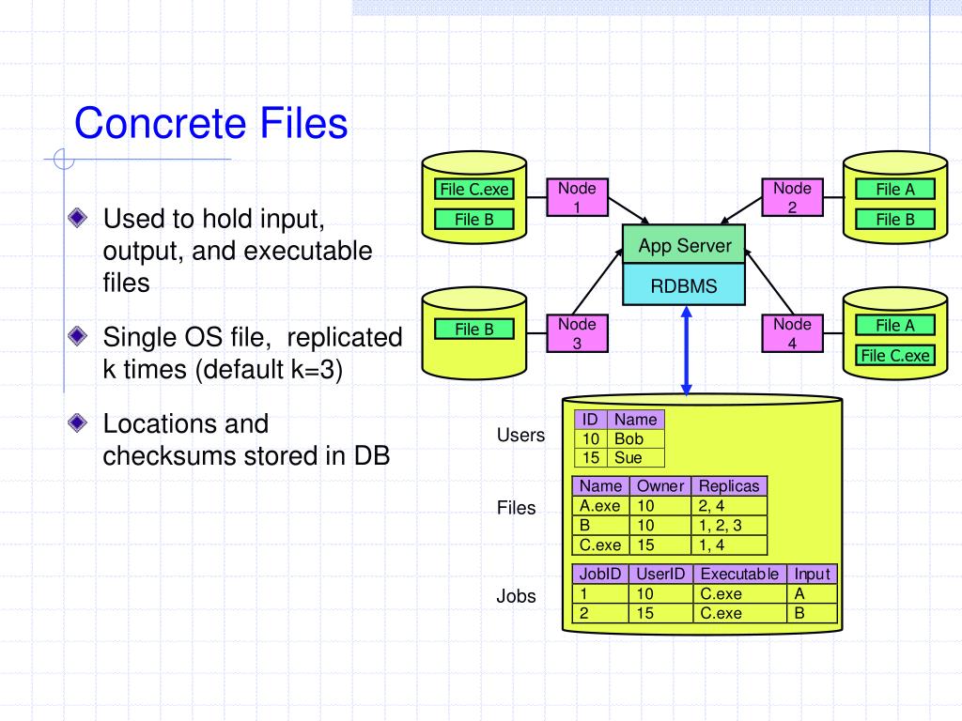The height and width of the screenshot is (721, 962).
Task: Click the "Jobs" table label
Action: coord(516,596)
